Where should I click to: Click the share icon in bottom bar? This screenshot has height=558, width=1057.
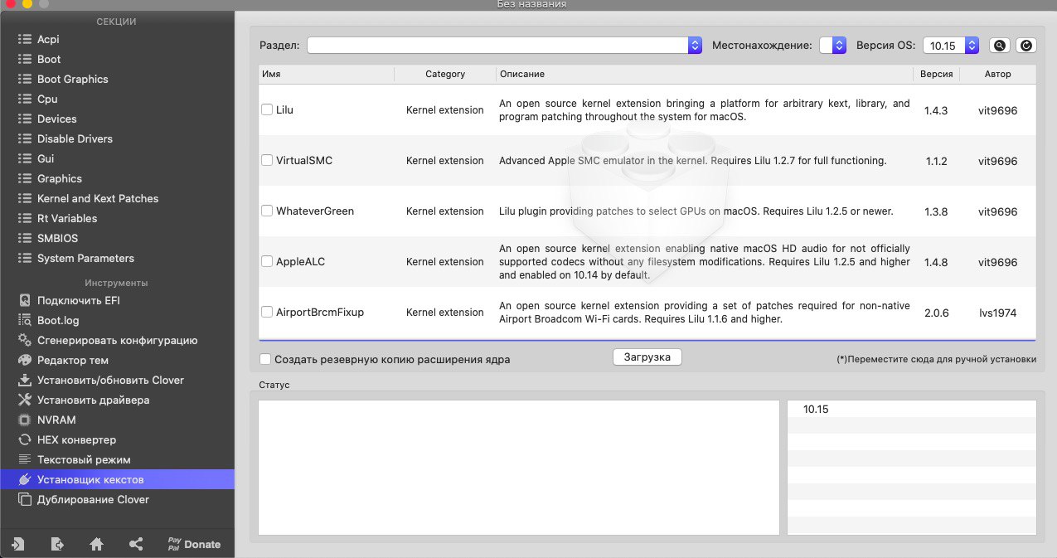(x=136, y=544)
